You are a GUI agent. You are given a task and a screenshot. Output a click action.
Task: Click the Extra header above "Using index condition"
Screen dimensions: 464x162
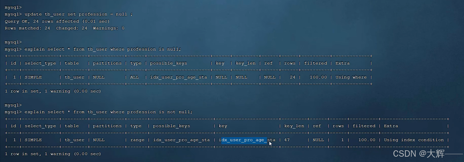tap(391, 126)
